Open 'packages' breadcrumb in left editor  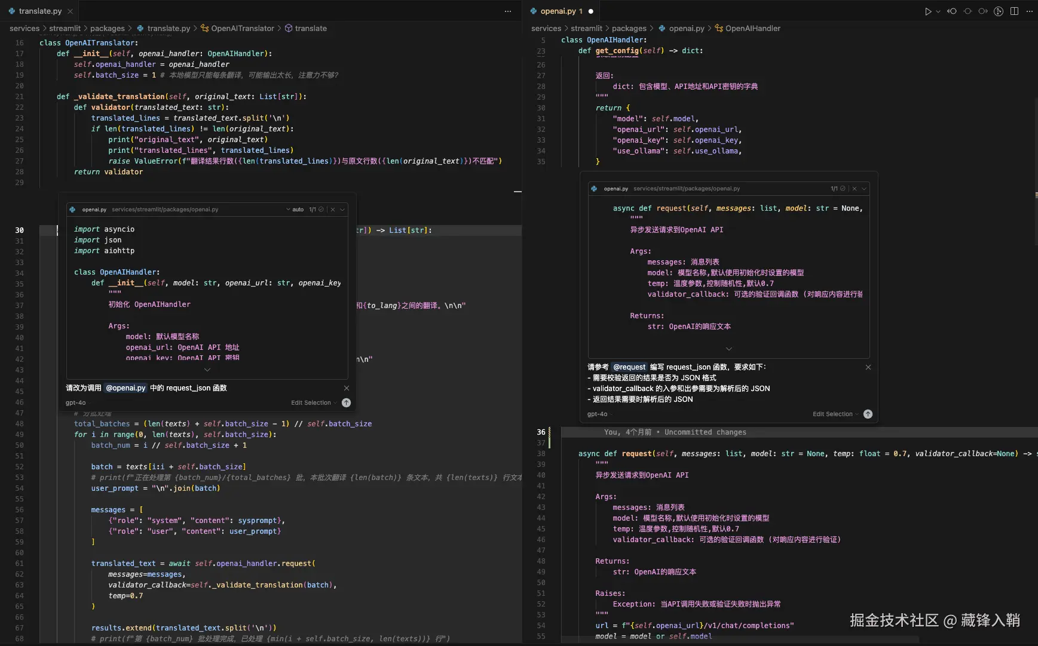(x=108, y=29)
